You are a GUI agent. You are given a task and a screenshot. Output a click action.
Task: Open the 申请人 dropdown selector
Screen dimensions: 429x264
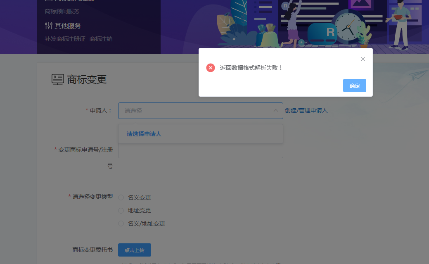click(201, 111)
